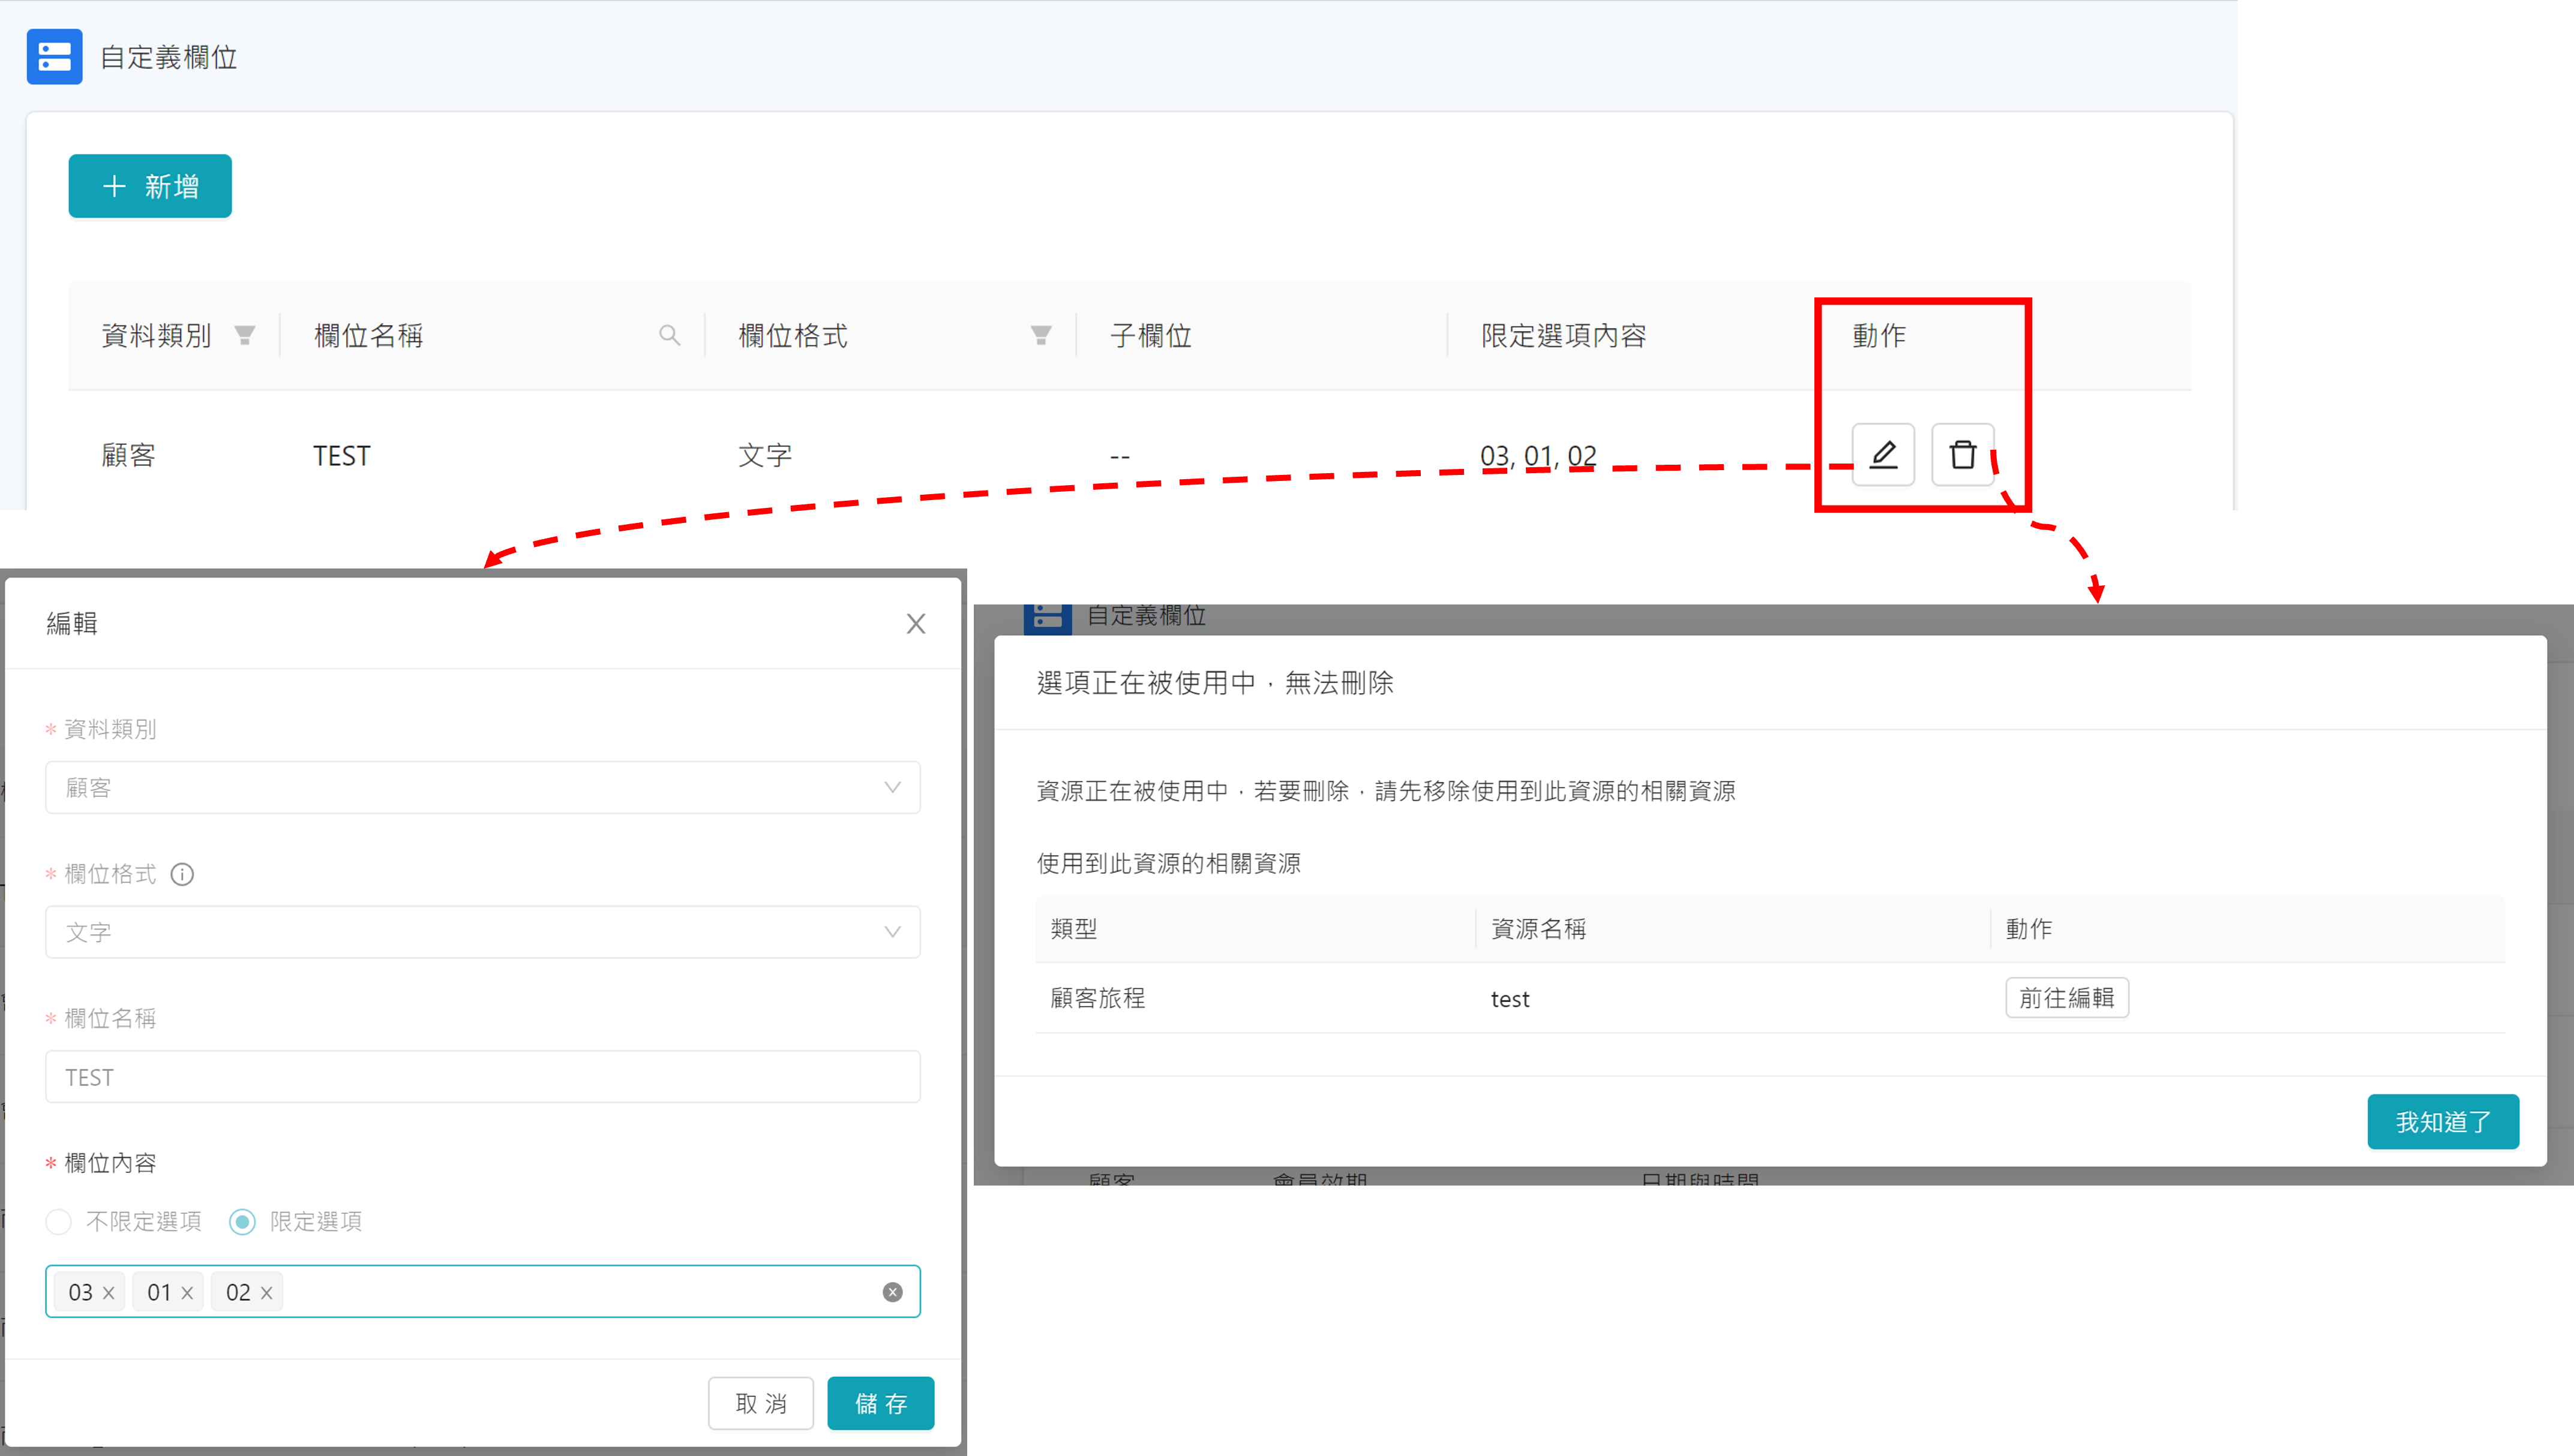The image size is (2574, 1456).
Task: Remove the 03 tag using its x
Action: [109, 1293]
